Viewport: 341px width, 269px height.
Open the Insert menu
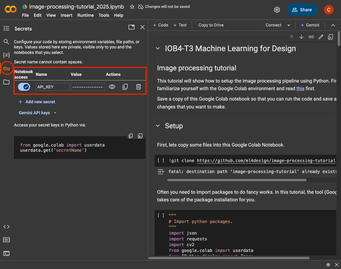66,15
